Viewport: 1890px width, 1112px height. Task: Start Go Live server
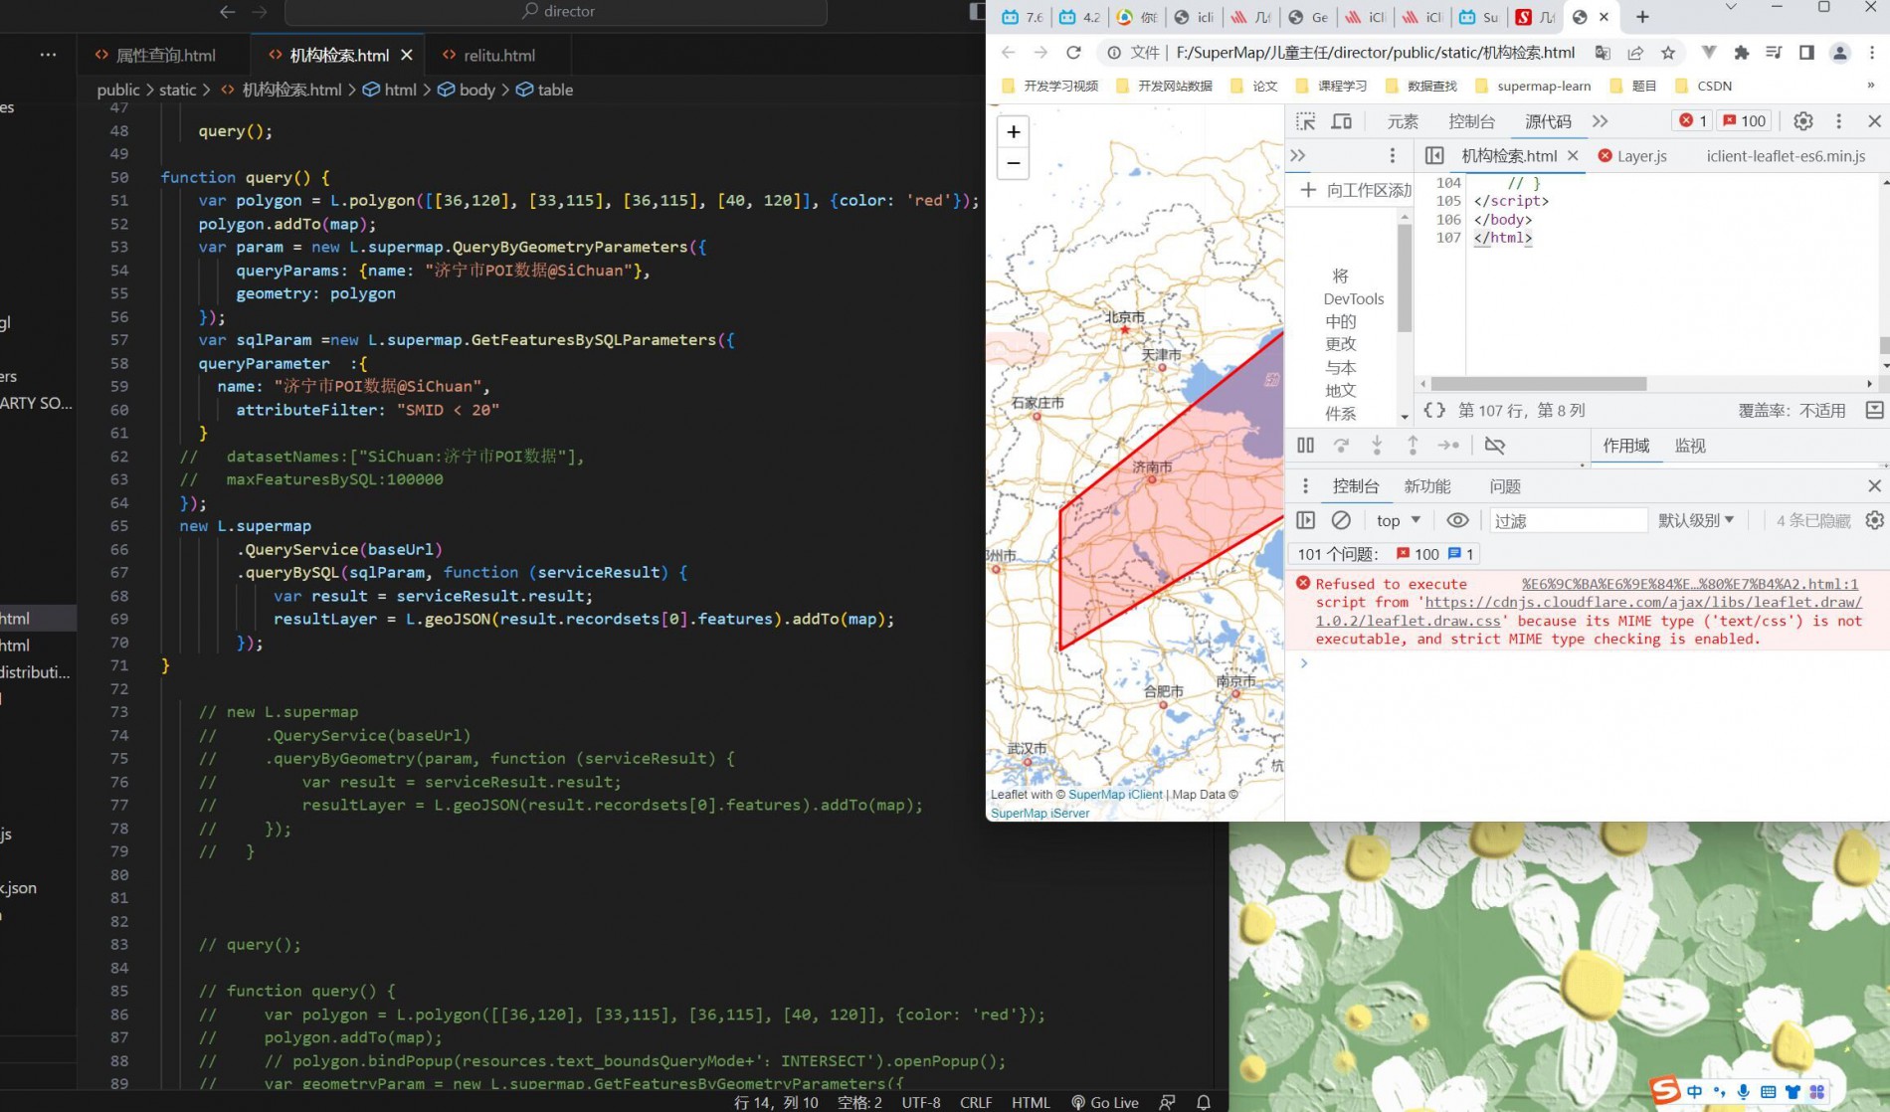pyautogui.click(x=1105, y=1102)
